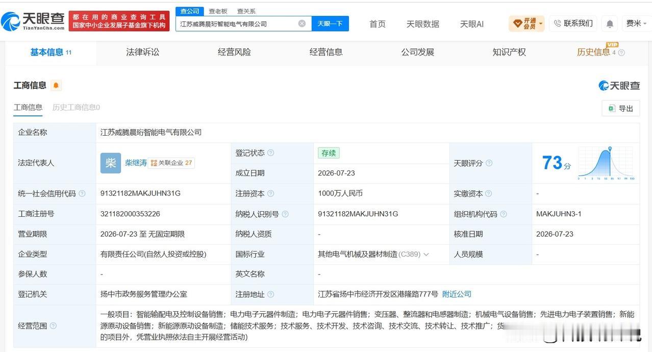Viewport: 652px width, 352px height.
Task: Click registered capital 1000万人民币
Action: point(340,193)
